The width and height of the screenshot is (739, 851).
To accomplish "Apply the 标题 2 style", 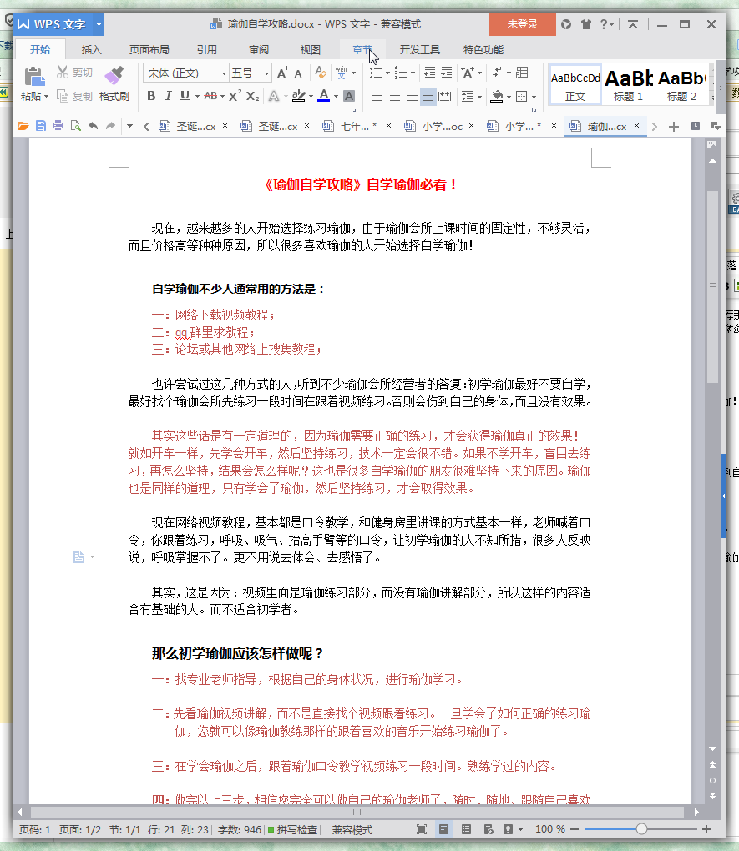I will 681,84.
